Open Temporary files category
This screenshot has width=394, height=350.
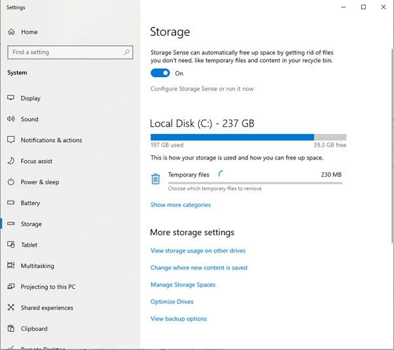tap(246, 181)
